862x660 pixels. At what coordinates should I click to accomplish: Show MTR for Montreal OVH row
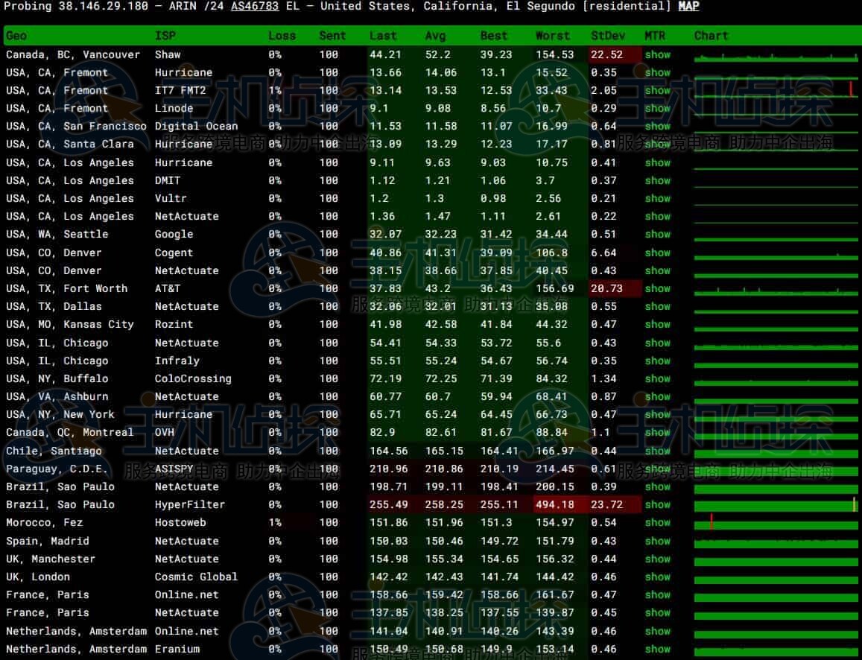click(x=657, y=433)
